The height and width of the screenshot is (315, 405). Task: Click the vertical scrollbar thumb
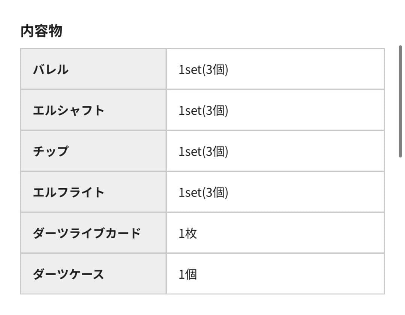[400, 101]
